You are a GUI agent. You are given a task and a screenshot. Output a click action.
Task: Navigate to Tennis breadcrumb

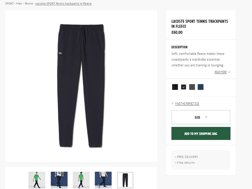(x=29, y=3)
